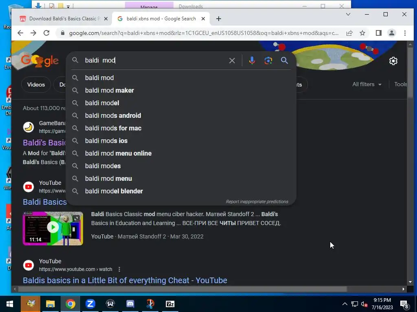This screenshot has height=312, width=417.
Task: Click the Google doodle logo
Action: (x=40, y=61)
